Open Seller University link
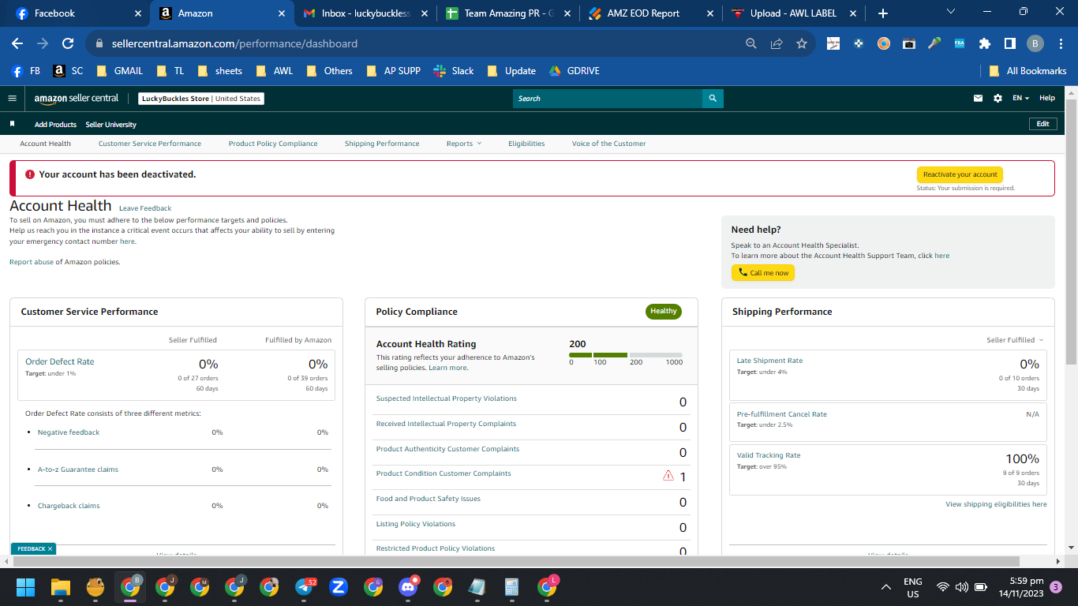 110,125
